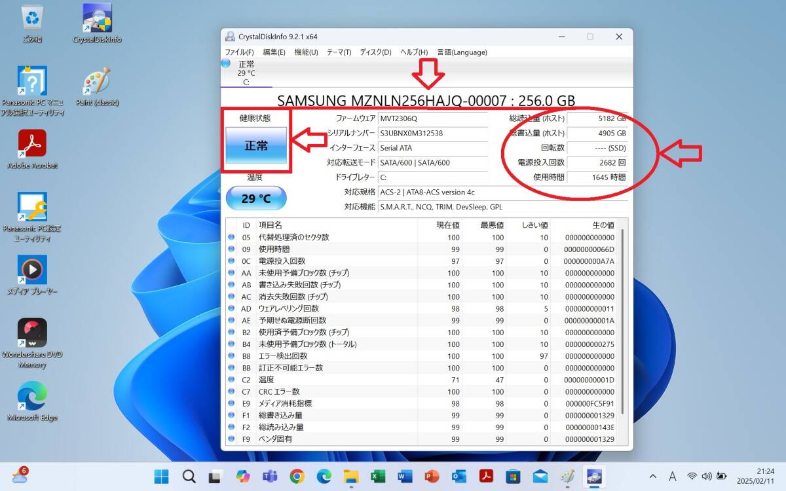Open the CrystalDiskInfo desktop shortcut
786x491 pixels.
point(97,24)
